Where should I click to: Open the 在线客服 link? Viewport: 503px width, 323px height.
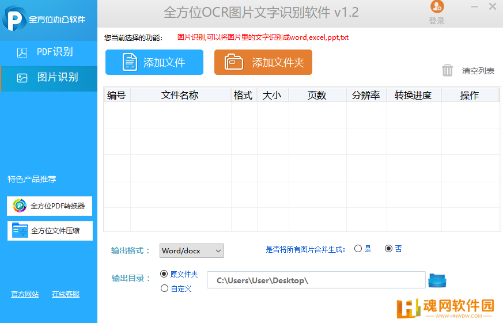[66, 294]
